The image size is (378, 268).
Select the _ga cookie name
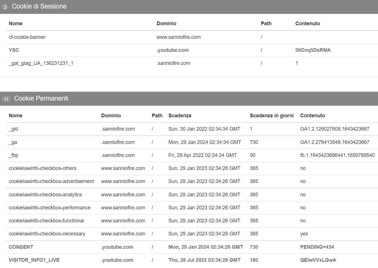coord(13,142)
